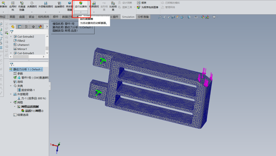Select Mirror1 in feature tree
276x156 pixels.
[20, 49]
